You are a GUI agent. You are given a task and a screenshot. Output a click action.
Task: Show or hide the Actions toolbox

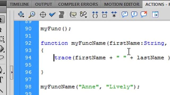pos(155,15)
